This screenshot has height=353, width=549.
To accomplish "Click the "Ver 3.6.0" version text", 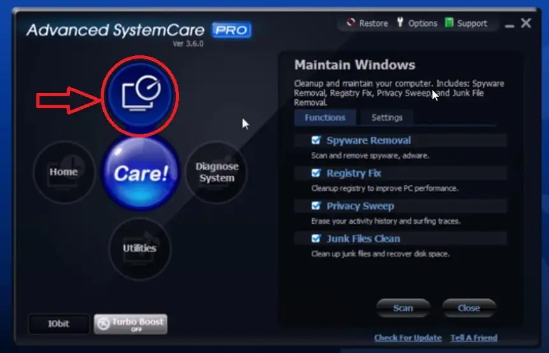I will (188, 44).
